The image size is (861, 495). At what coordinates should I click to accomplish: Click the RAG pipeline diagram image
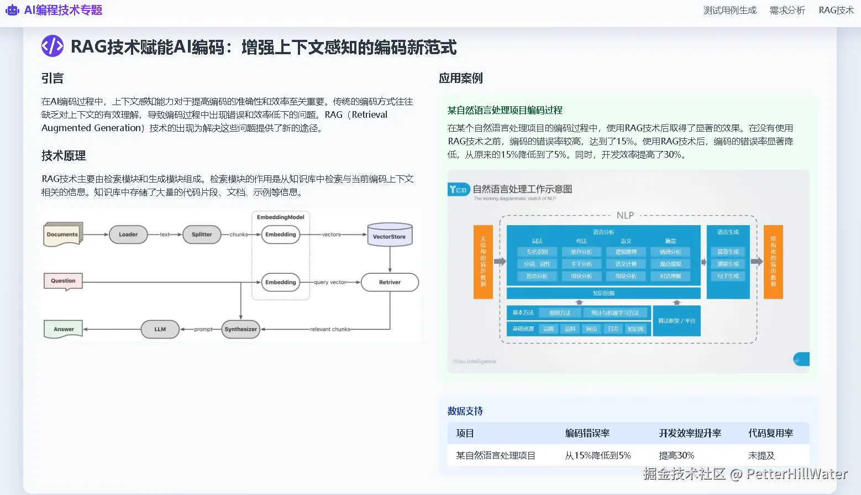[231, 276]
